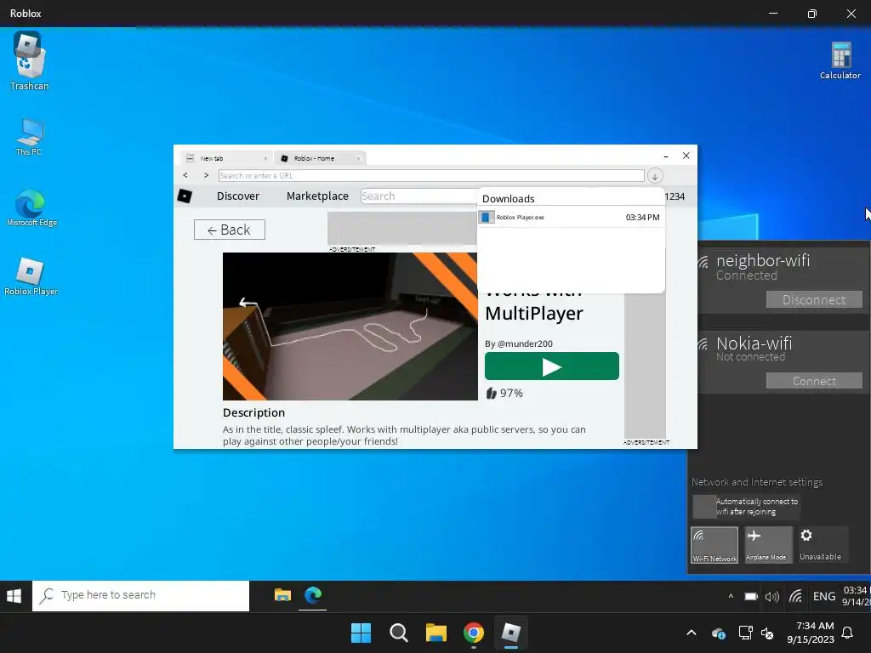Open real Windows 11 Start menu
Viewport: 871px width, 653px height.
[x=361, y=633]
